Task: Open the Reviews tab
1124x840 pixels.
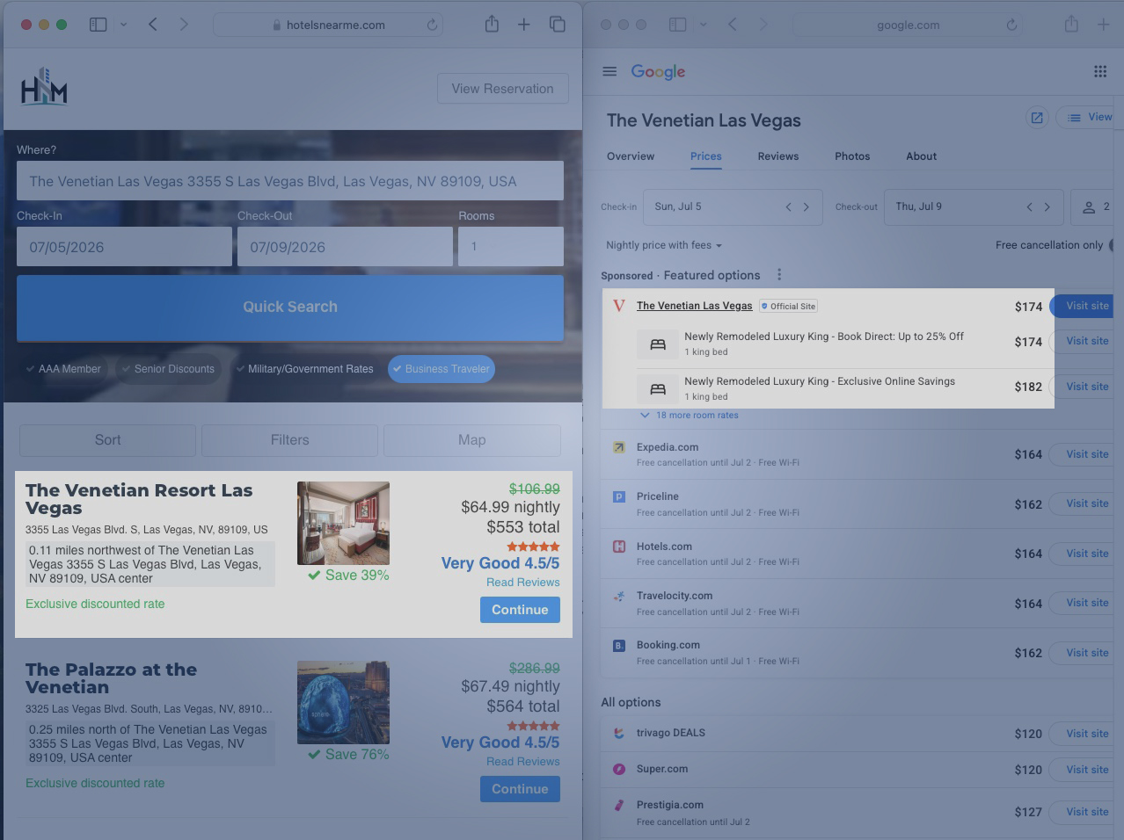Action: click(778, 156)
